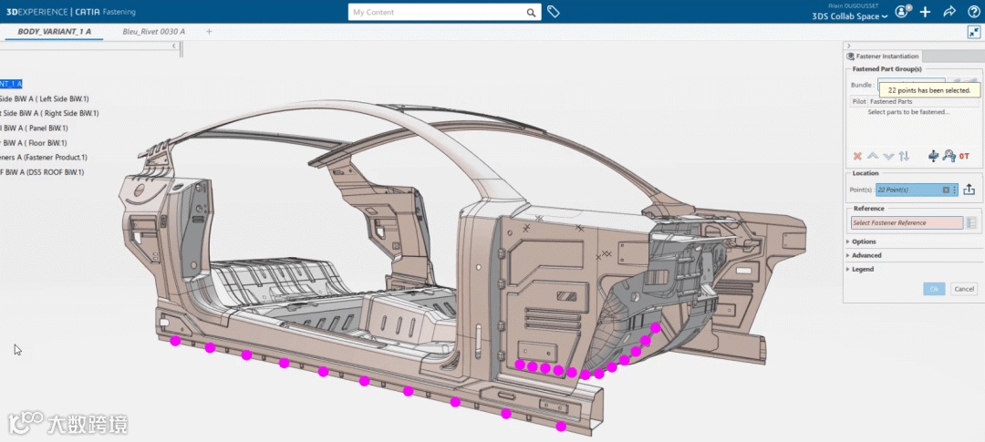
Task: Click the red 0T thickness indicator
Action: pos(964,156)
